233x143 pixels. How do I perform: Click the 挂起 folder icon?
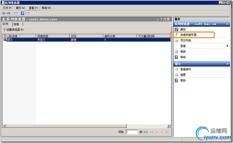point(177,75)
